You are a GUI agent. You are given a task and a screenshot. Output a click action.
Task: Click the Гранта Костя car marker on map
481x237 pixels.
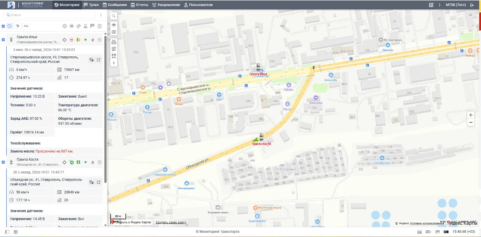[x=262, y=137]
